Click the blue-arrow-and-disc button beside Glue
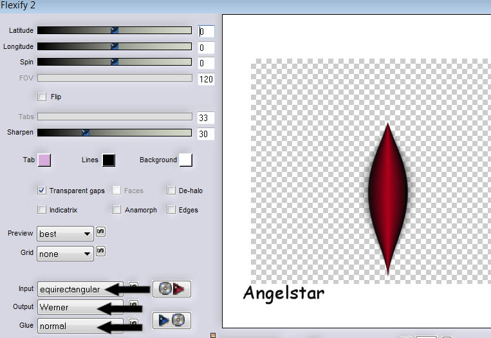The width and height of the screenshot is (491, 338). pos(171,320)
